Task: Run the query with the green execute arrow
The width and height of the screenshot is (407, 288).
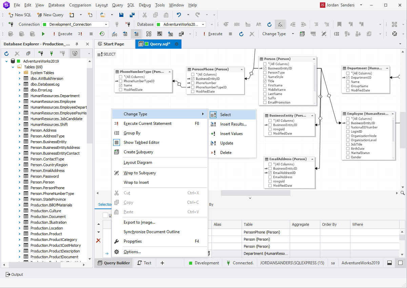Action: (x=43, y=34)
